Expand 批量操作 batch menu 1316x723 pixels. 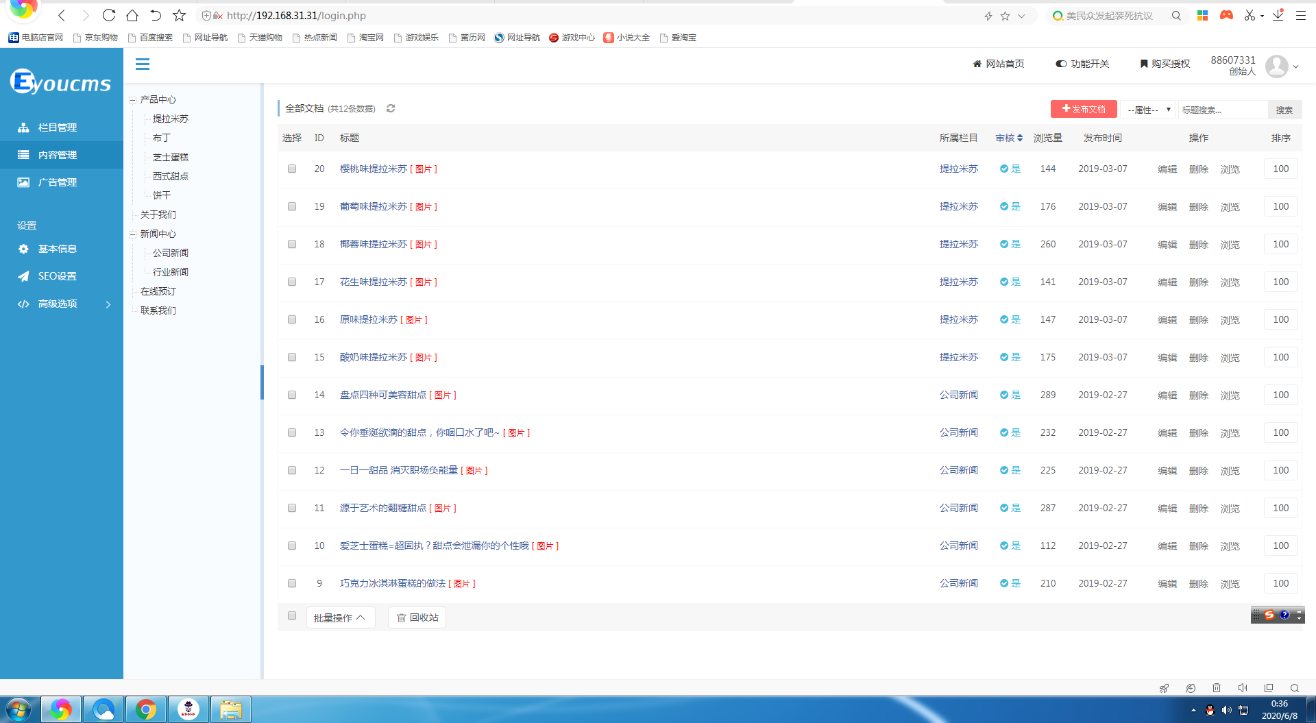pyautogui.click(x=340, y=617)
